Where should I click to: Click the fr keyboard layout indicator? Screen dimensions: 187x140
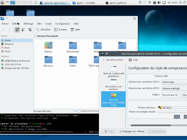click(150, 3)
